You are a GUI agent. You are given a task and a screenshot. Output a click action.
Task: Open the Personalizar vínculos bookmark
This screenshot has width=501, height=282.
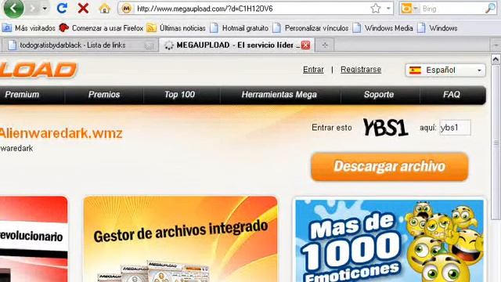pyautogui.click(x=311, y=28)
